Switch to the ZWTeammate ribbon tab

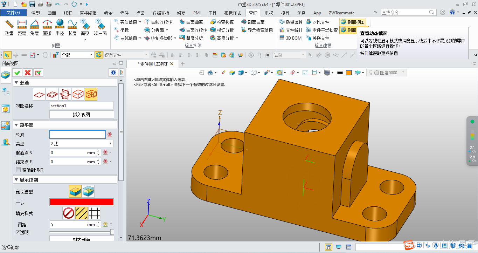[341, 13]
